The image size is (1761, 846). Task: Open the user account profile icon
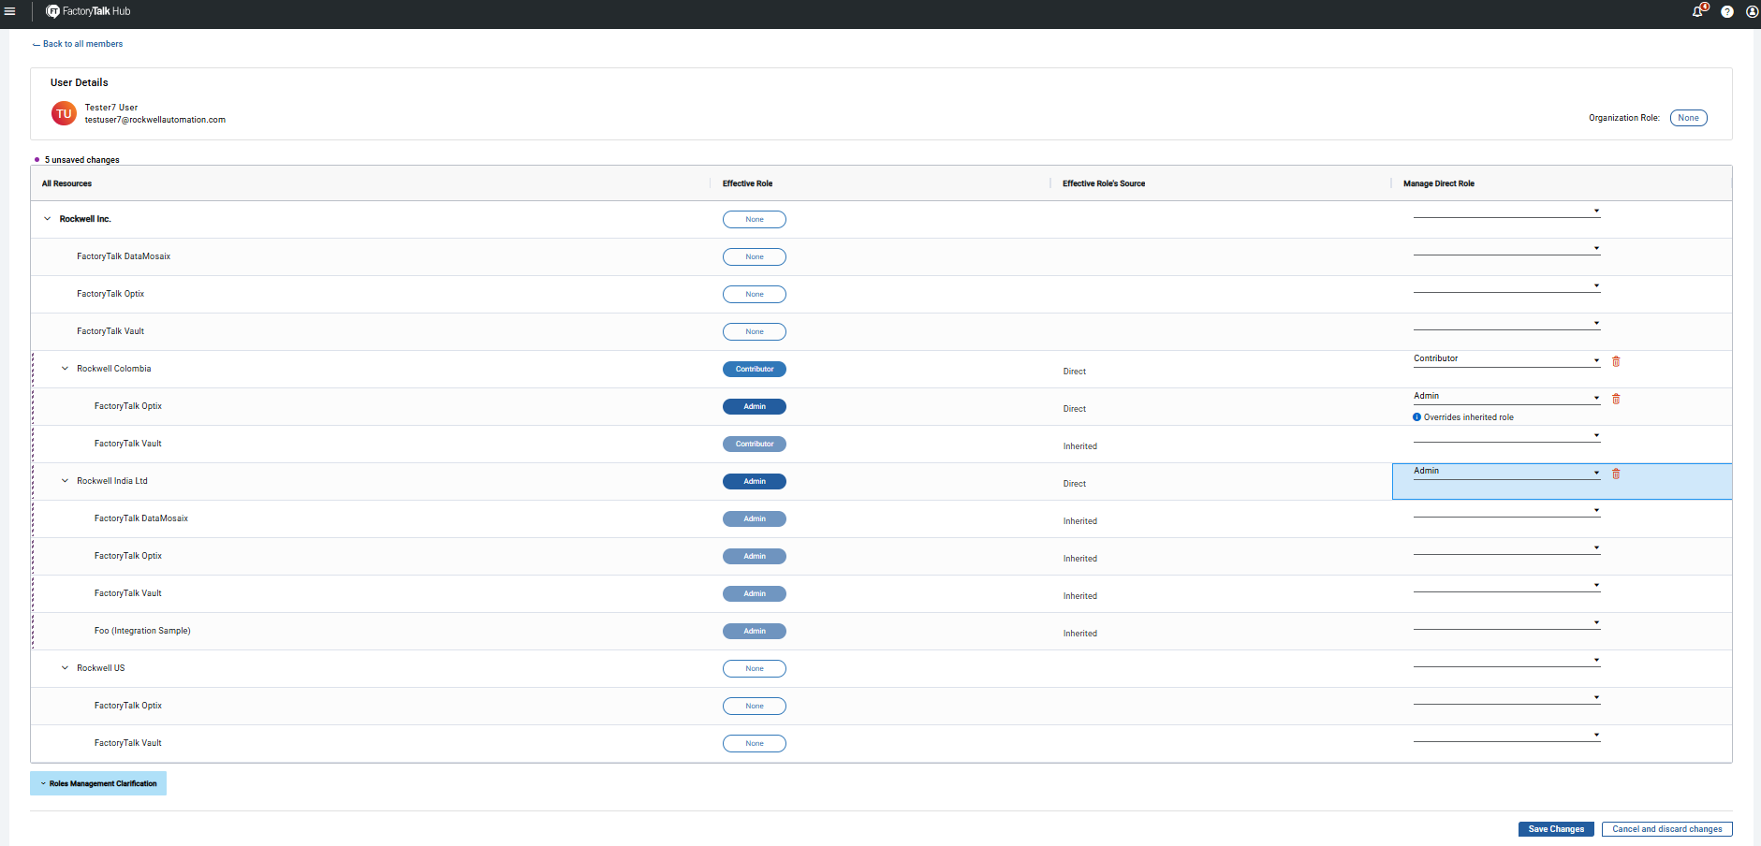click(1753, 12)
